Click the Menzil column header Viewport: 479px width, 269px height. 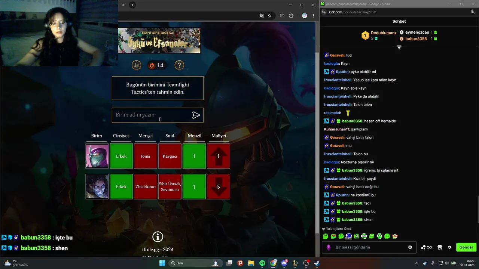pos(194,136)
